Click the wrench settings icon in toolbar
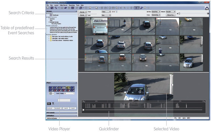211x132 pixels. 141,7
